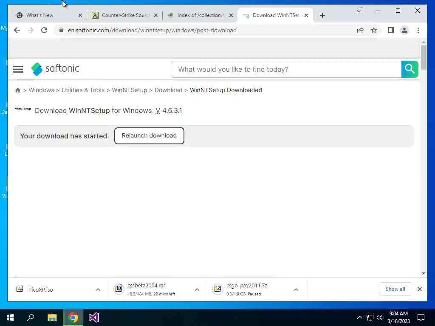The image size is (435, 326).
Task: Go back to the previous page
Action: coord(17,30)
